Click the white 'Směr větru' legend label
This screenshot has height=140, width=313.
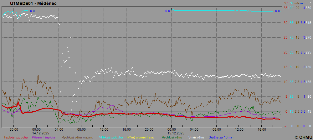tap(196, 137)
